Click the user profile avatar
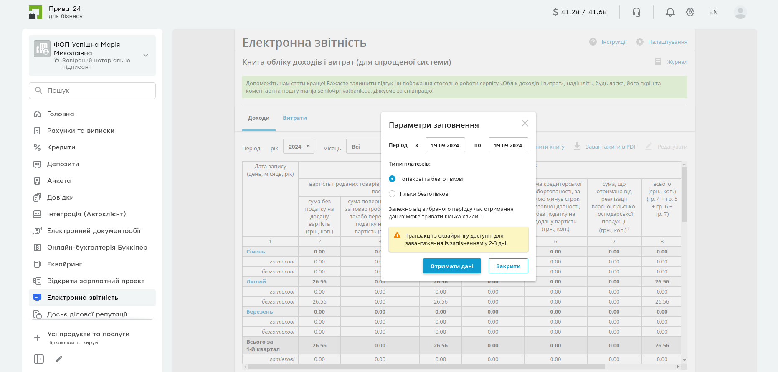778x372 pixels. [x=740, y=12]
